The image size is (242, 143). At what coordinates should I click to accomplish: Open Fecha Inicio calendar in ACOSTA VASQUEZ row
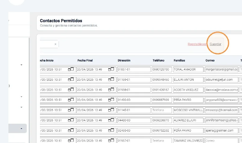point(71,90)
